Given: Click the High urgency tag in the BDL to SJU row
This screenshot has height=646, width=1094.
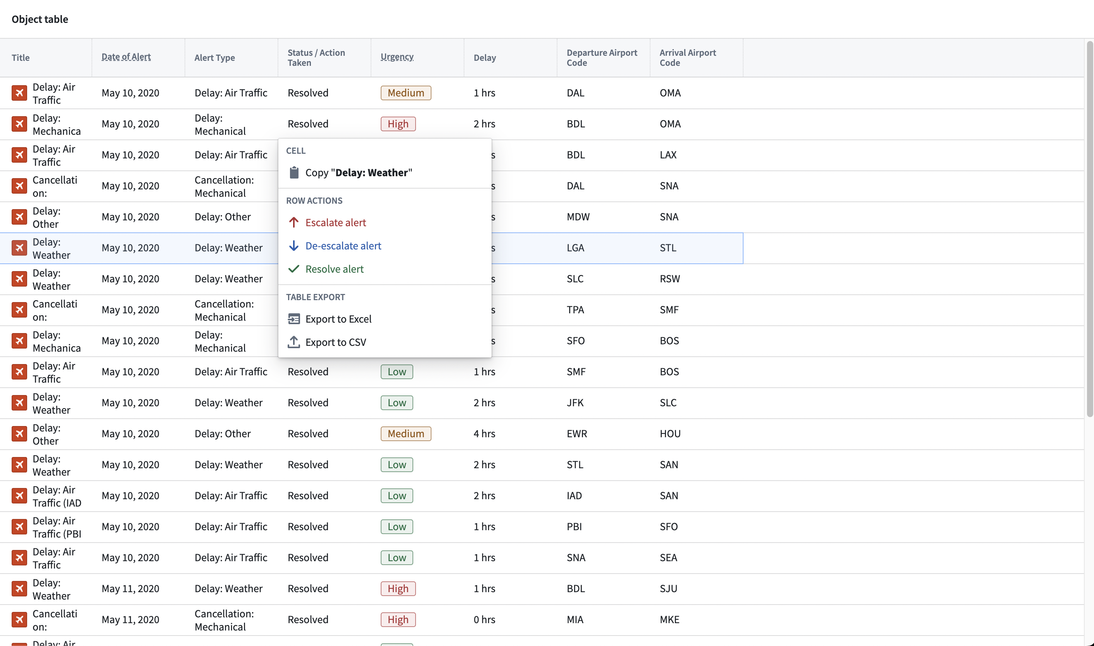Looking at the screenshot, I should click(x=398, y=589).
